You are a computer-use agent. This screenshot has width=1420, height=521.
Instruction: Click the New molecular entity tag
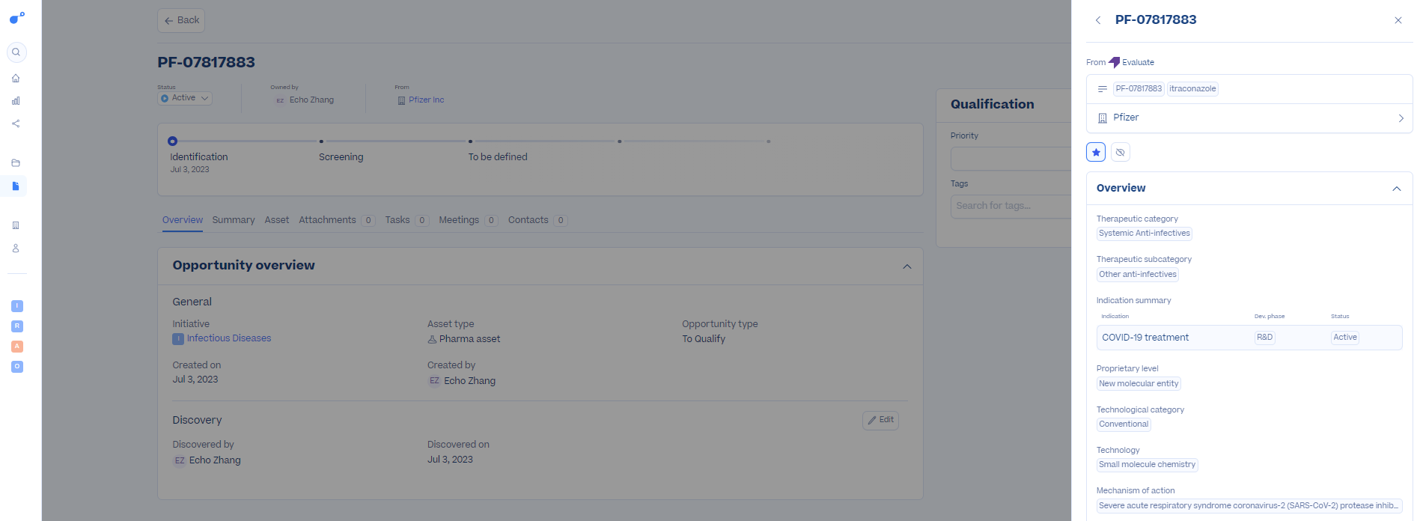click(1139, 384)
